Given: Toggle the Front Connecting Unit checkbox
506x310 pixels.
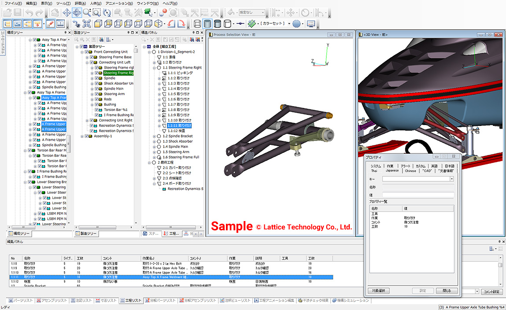Looking at the screenshot, I should click(x=87, y=52).
